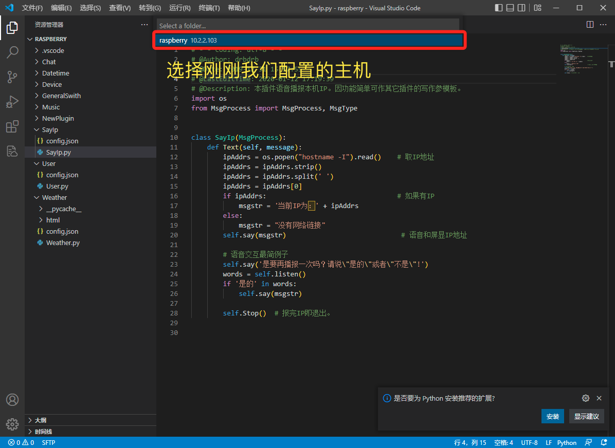Click the errors and warnings status indicator
This screenshot has width=615, height=448.
(21, 442)
